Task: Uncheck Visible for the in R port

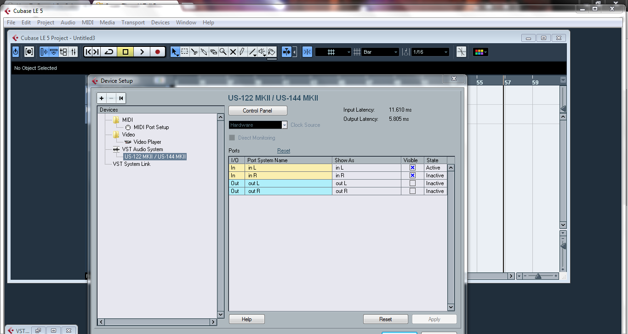Action: pyautogui.click(x=412, y=175)
